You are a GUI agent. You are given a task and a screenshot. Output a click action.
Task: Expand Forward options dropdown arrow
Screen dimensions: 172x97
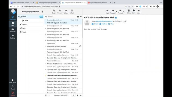(124, 12)
